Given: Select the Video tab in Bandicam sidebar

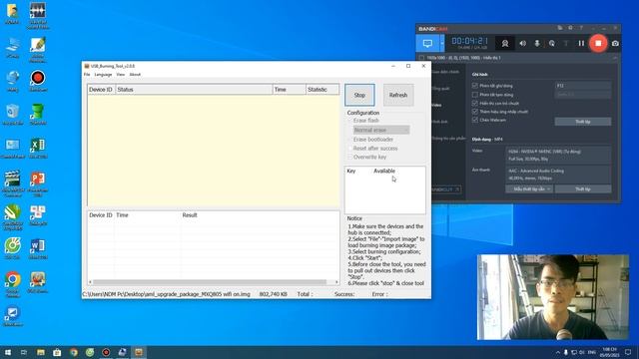Looking at the screenshot, I should 437,105.
